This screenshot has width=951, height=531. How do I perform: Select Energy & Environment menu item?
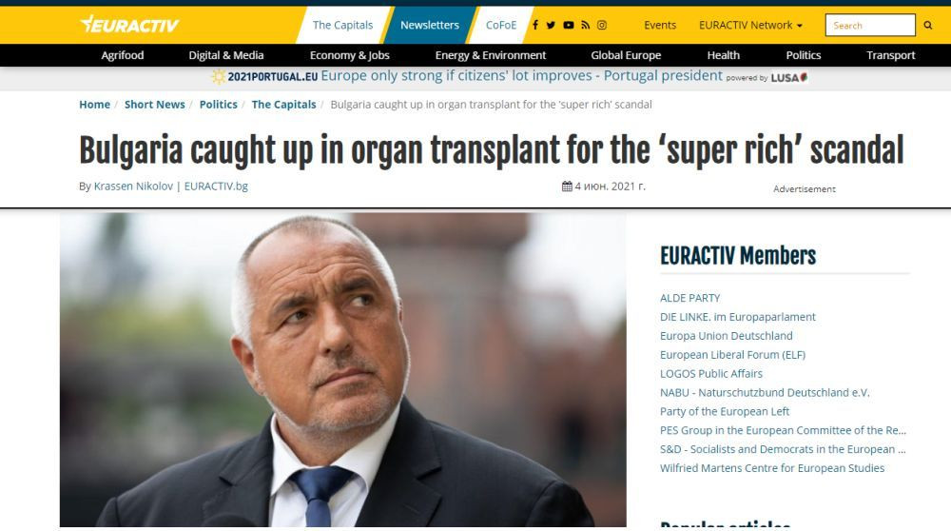tap(491, 55)
